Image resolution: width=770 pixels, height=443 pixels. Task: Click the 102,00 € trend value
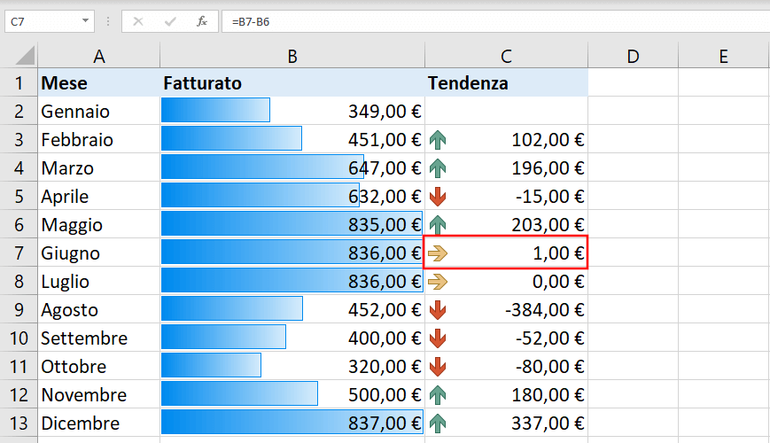548,140
